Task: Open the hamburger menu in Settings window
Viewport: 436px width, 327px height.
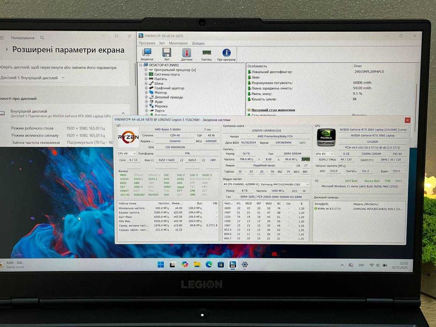Action: pyautogui.click(x=2, y=37)
